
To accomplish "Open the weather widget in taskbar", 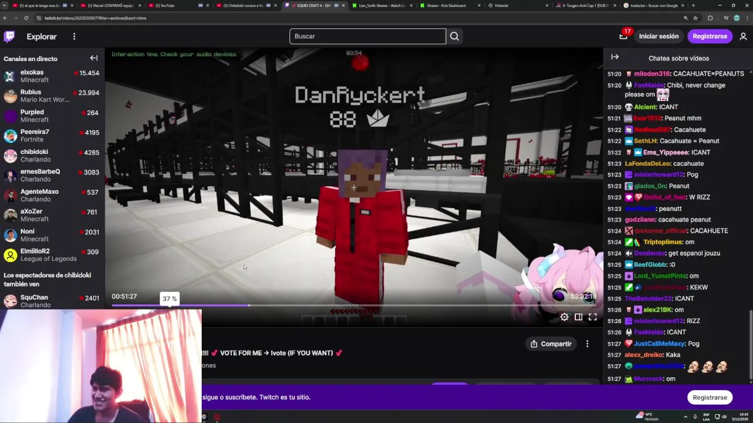I will 648,416.
